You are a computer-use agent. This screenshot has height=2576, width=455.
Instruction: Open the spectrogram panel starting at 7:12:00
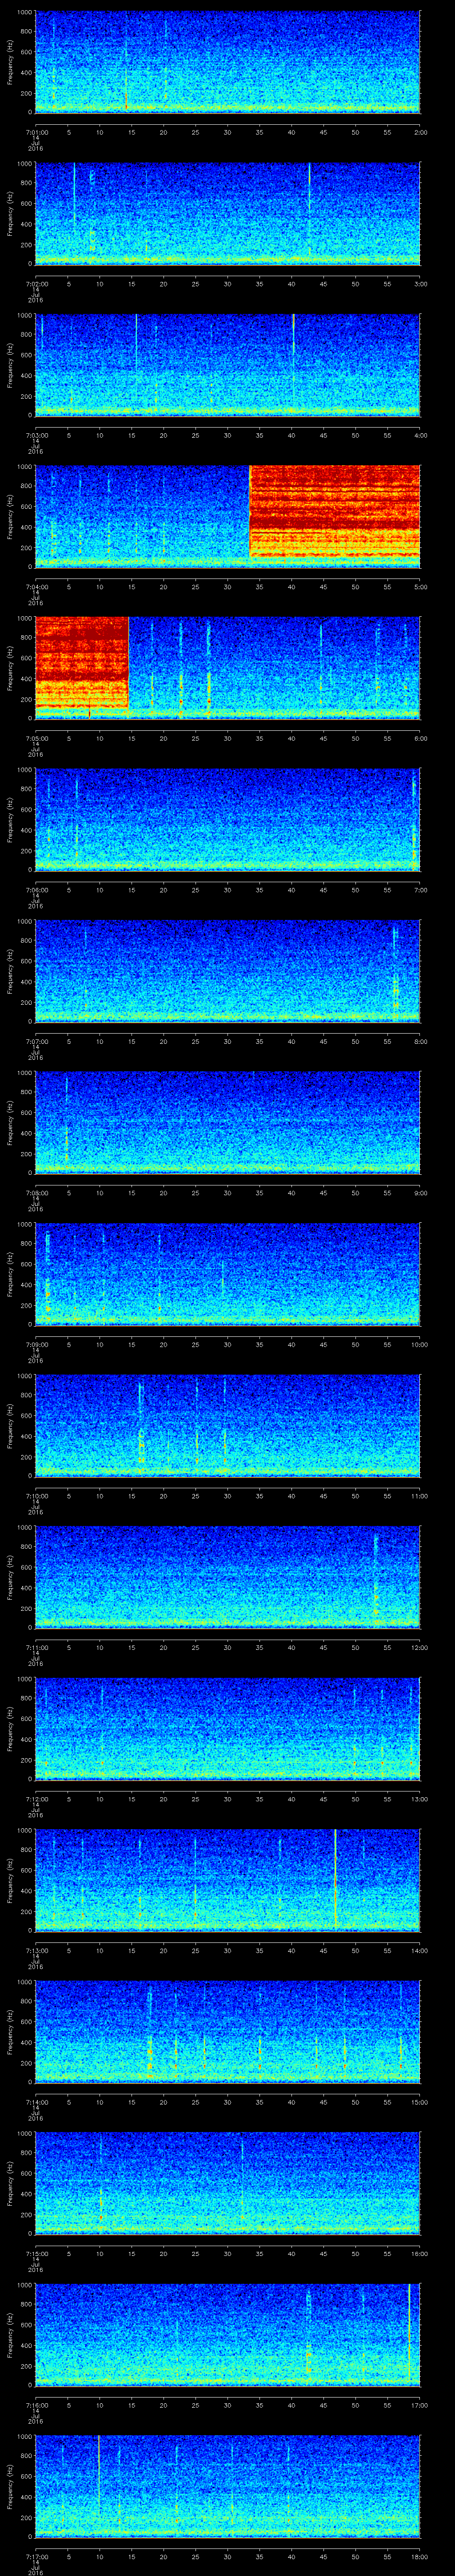point(227,1728)
